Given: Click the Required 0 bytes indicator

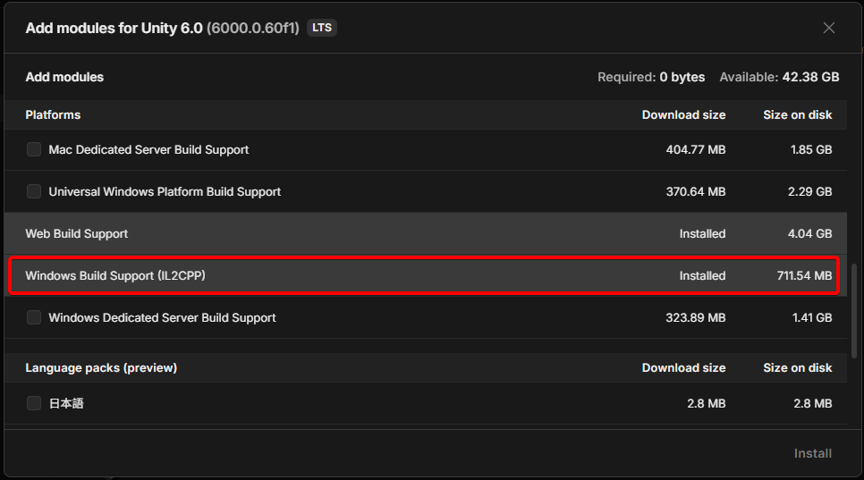Looking at the screenshot, I should pos(651,77).
